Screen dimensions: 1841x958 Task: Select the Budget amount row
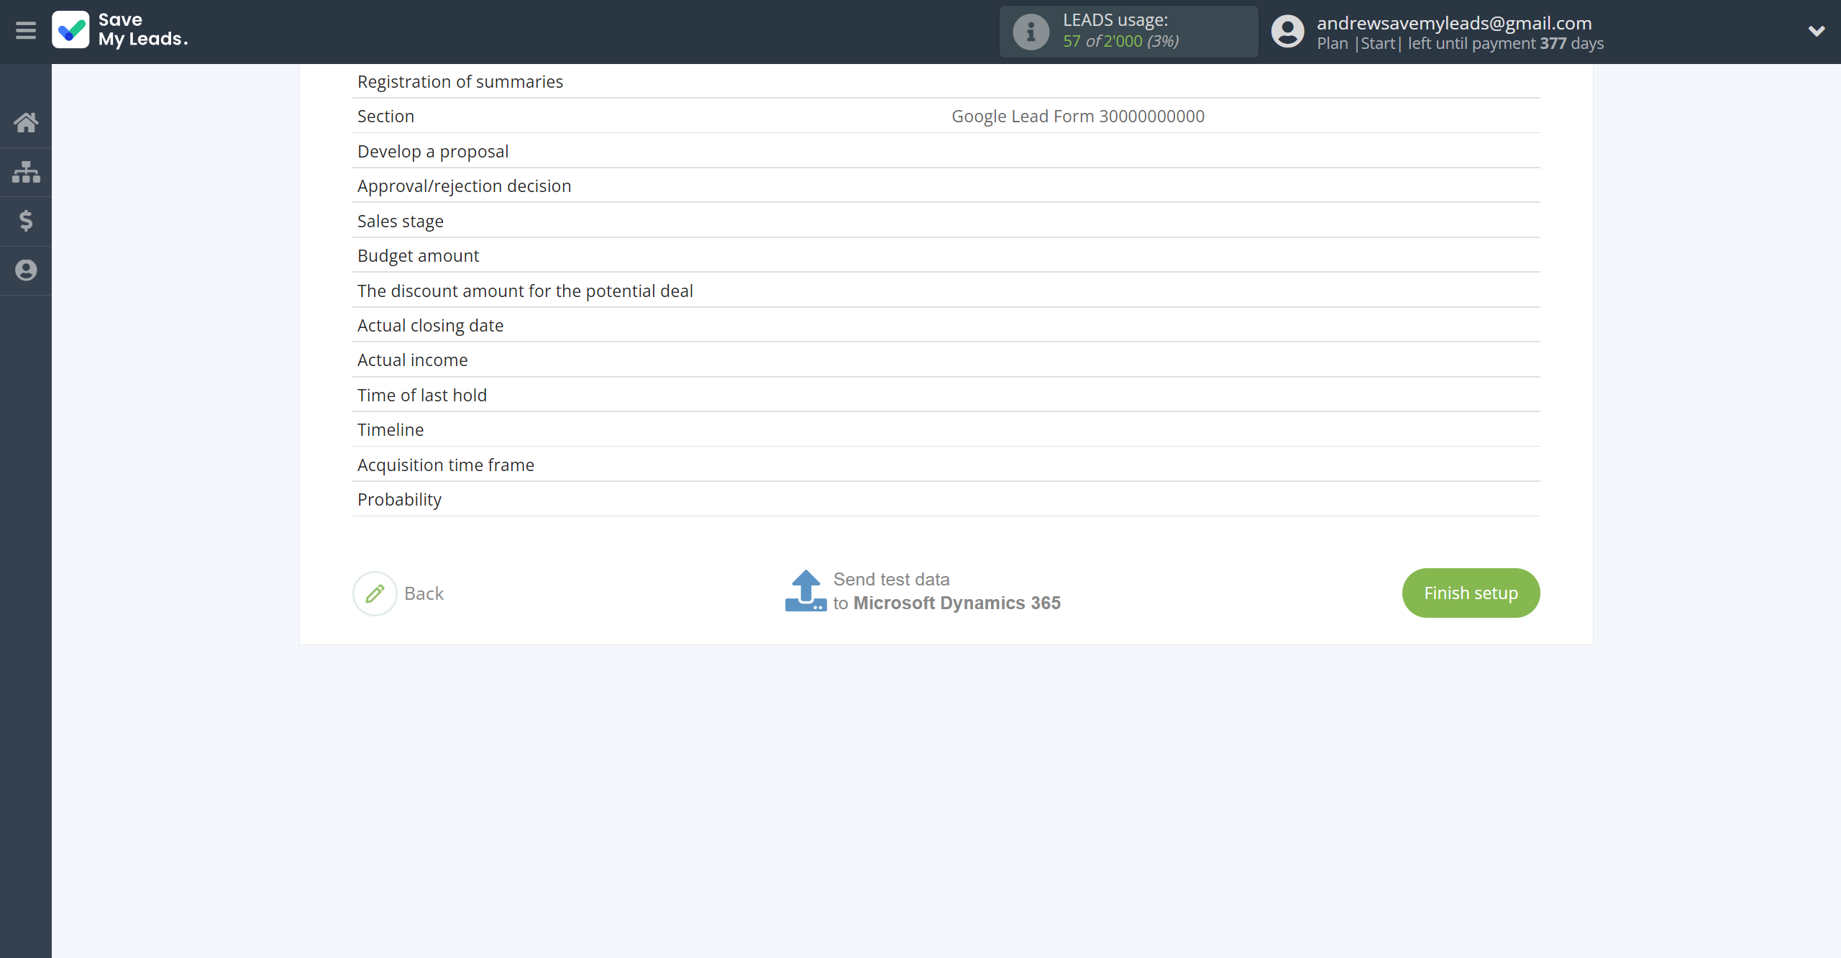tap(945, 256)
